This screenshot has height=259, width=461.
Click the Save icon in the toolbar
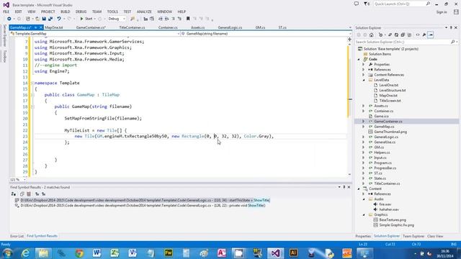click(44, 19)
